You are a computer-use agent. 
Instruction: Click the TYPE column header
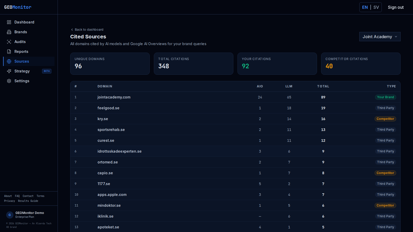(x=391, y=86)
